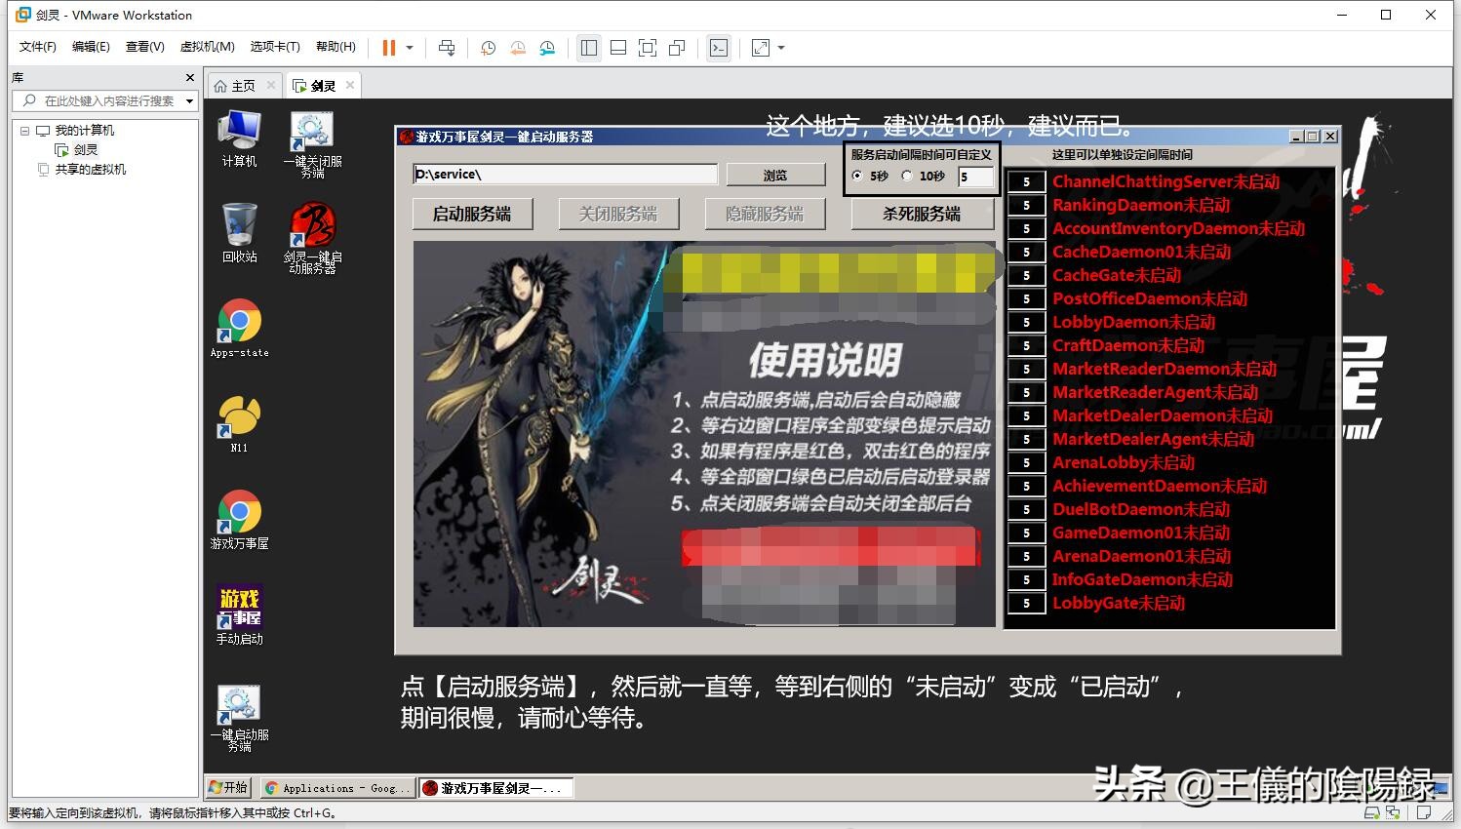Click AccountInventoryDaemon未启动 entry
This screenshot has height=829, width=1461.
(x=1178, y=228)
